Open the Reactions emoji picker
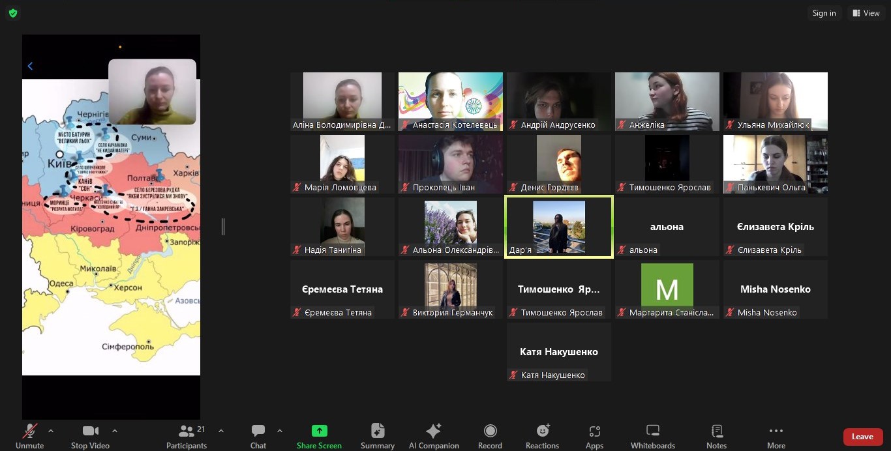This screenshot has width=891, height=451. pos(542,436)
